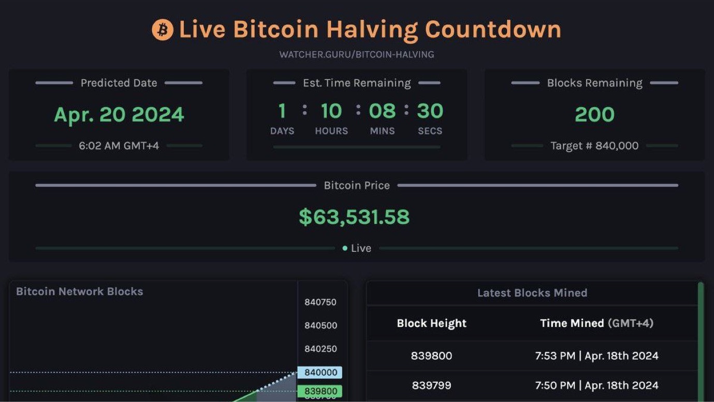714x402 pixels.
Task: Click the hours value 10 in countdown
Action: pyautogui.click(x=331, y=111)
